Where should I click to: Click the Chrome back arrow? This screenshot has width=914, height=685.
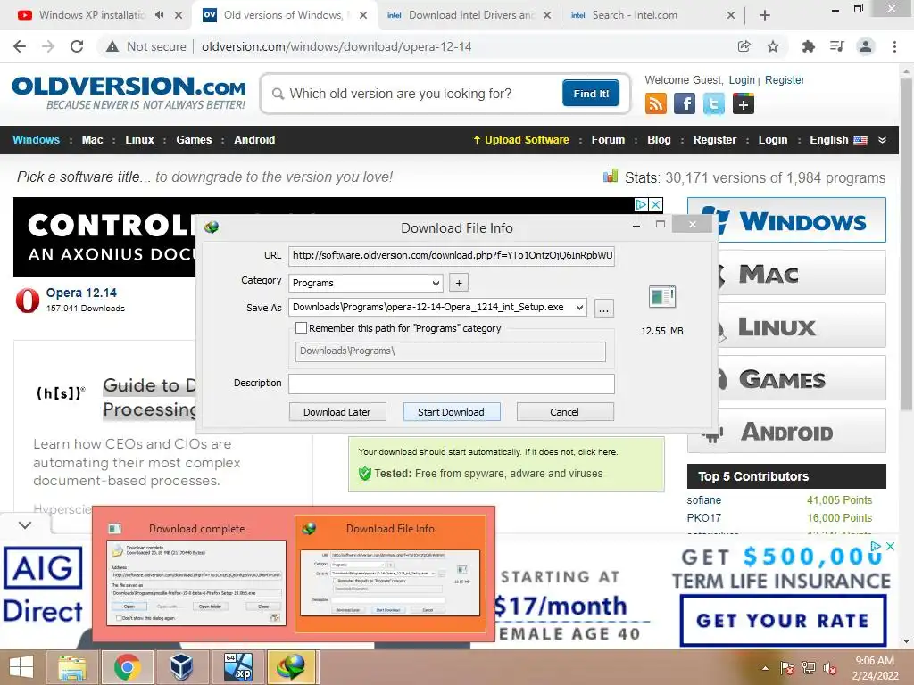pos(20,46)
